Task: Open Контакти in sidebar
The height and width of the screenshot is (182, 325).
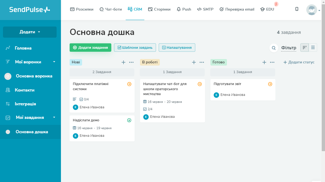Action: pos(25,90)
